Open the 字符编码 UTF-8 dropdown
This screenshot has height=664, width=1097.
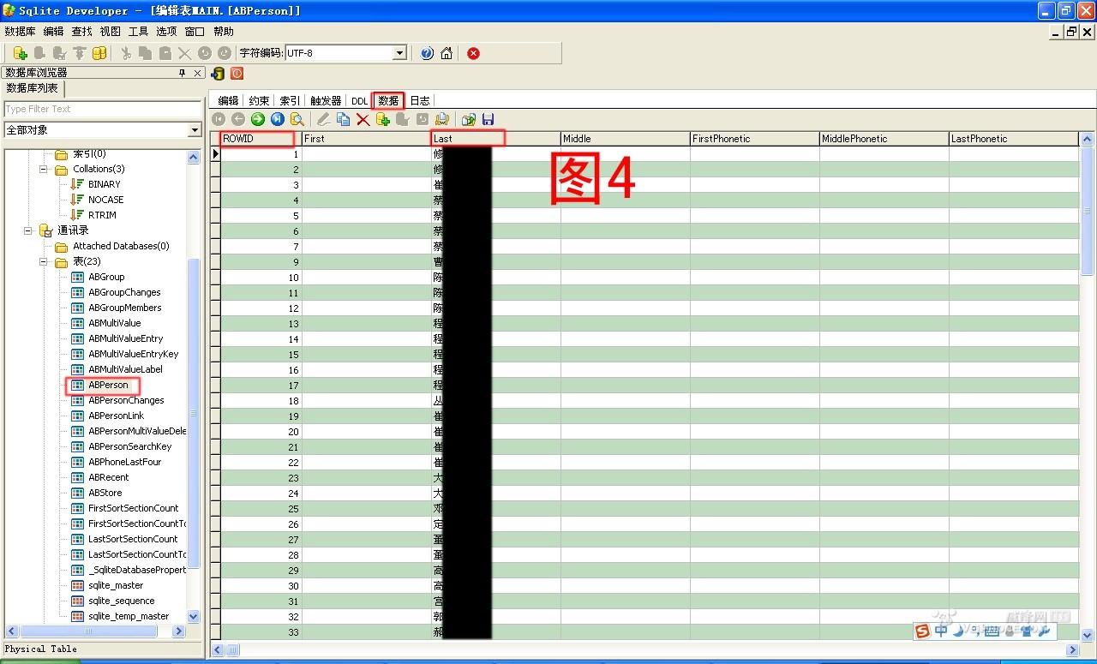tap(399, 53)
